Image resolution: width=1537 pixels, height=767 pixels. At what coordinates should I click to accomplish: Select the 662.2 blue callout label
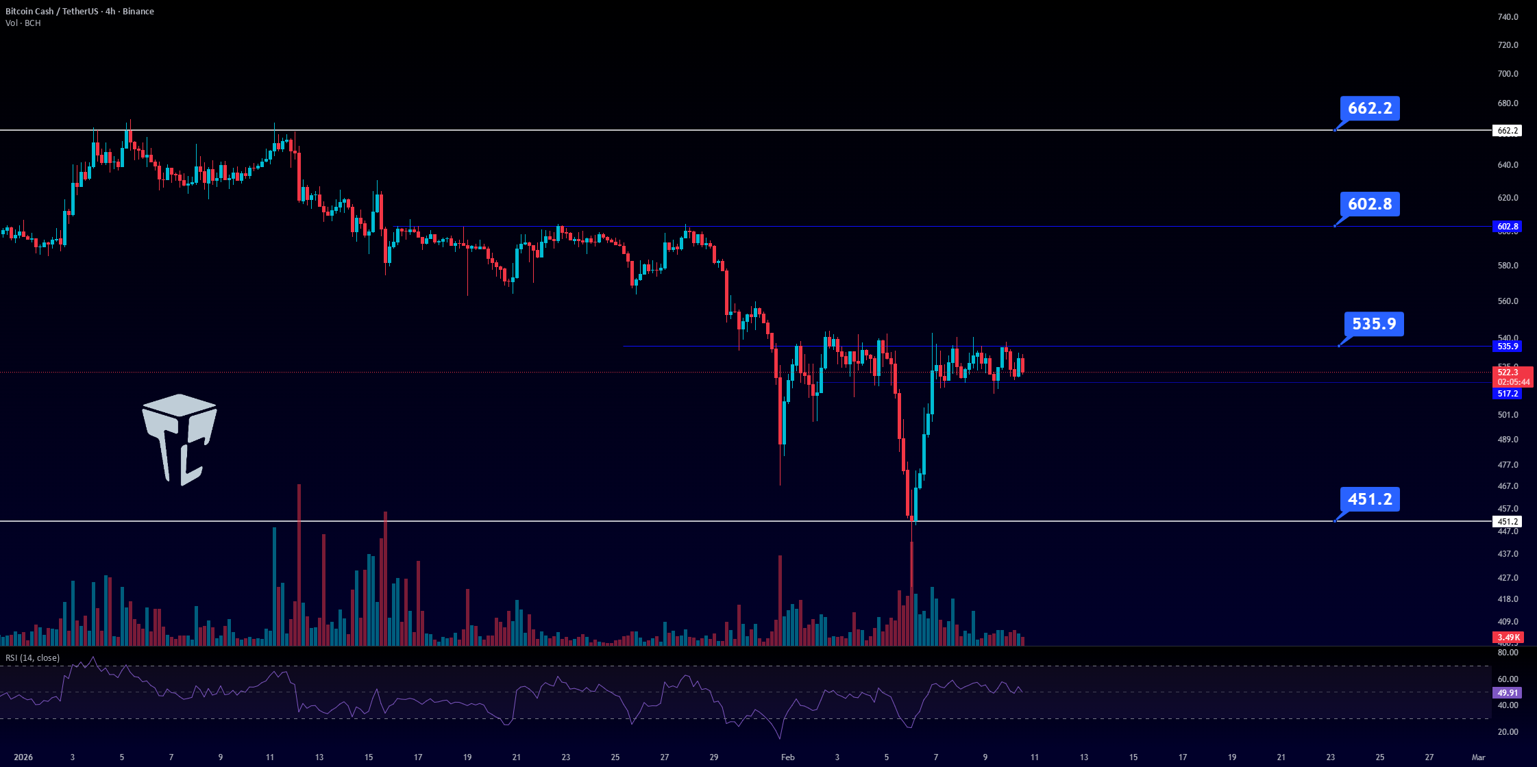point(1370,108)
